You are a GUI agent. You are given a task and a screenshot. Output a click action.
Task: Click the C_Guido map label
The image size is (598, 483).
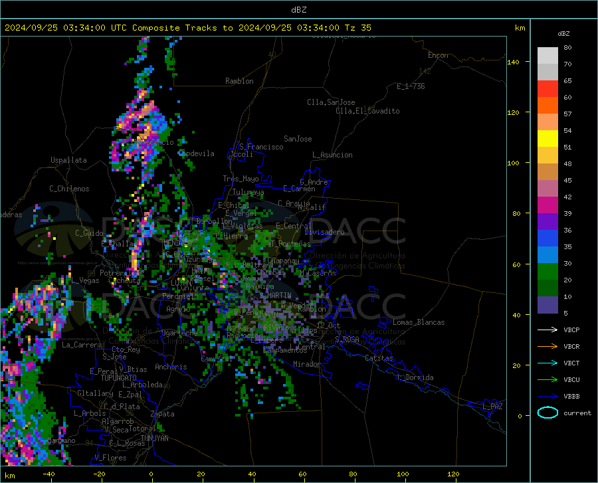pos(89,233)
